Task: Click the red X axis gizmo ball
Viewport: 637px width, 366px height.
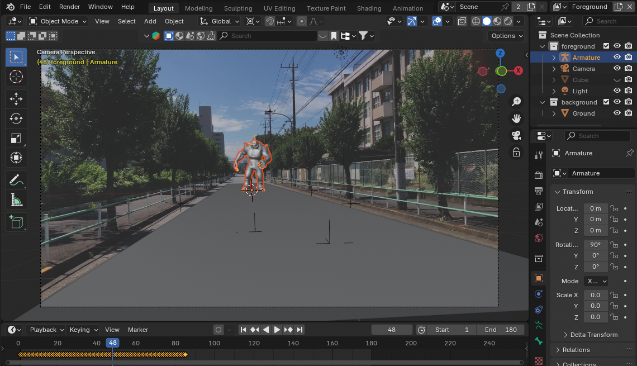Action: point(519,70)
